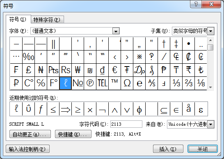This screenshot has height=159, width=224.
Task: Select the Indian rupee ₹ symbol
Action: (188, 70)
